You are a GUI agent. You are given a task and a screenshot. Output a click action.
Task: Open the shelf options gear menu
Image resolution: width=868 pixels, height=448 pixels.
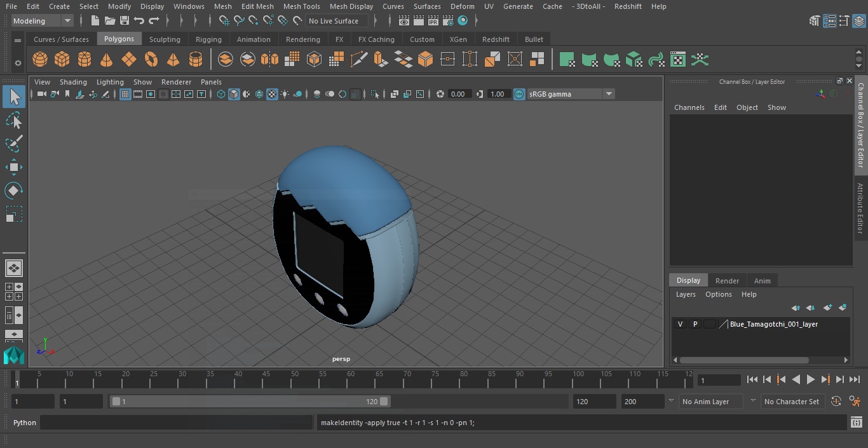(18, 62)
